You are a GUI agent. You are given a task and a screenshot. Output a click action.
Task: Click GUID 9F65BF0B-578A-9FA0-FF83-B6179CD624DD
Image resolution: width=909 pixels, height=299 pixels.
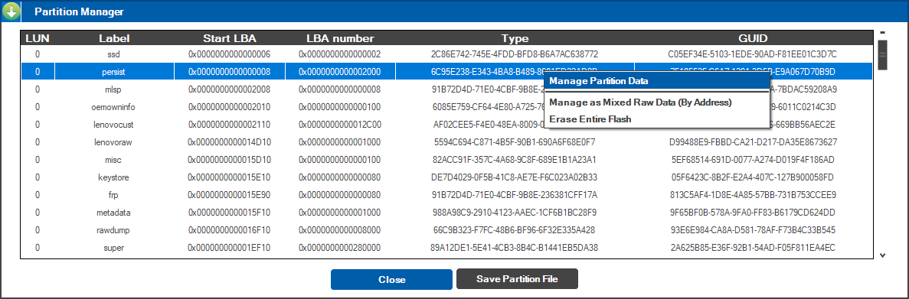pyautogui.click(x=753, y=213)
